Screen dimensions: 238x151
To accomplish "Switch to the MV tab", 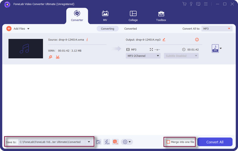I will click(105, 16).
